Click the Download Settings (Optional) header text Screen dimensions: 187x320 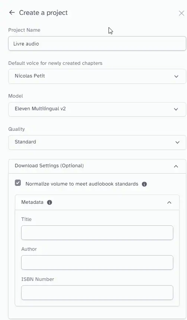[49, 165]
